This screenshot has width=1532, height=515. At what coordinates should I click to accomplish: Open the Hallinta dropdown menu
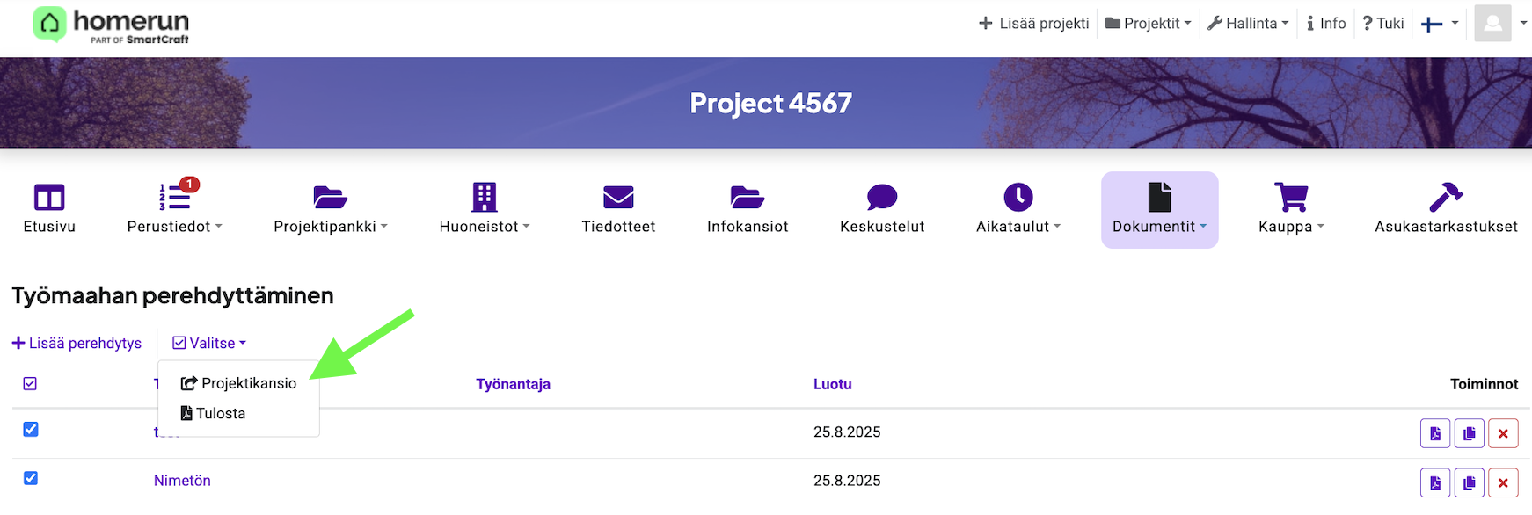[1247, 24]
